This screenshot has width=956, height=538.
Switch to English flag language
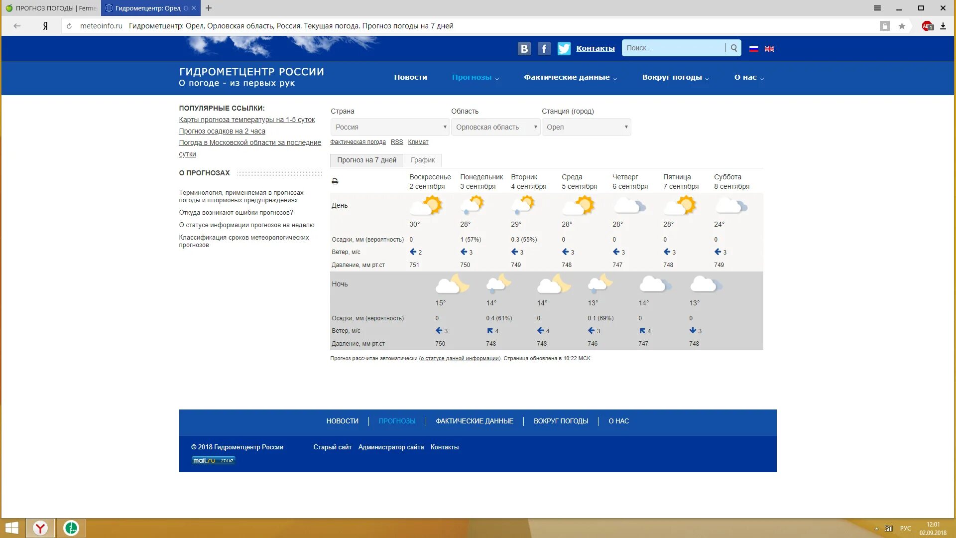(769, 49)
